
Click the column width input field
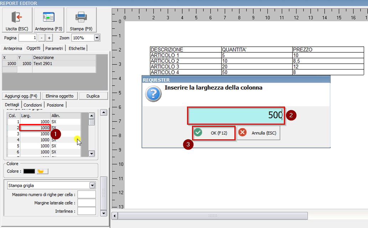236,115
